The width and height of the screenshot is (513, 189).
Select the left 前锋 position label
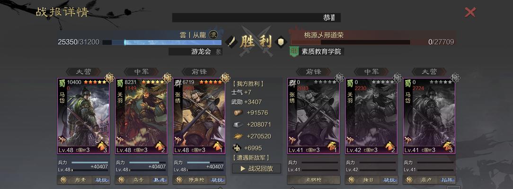(x=199, y=72)
